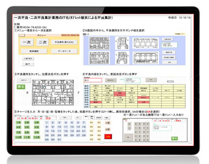This screenshot has height=164, width=209.
Task: Select day 18 in the calendar grid
Action: 66,131
